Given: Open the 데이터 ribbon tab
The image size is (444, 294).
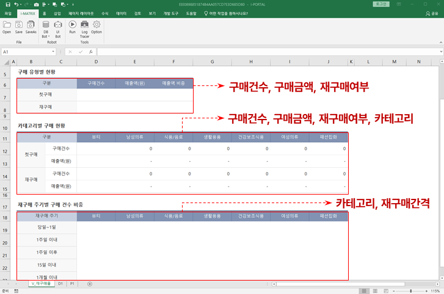Looking at the screenshot, I should tap(121, 13).
